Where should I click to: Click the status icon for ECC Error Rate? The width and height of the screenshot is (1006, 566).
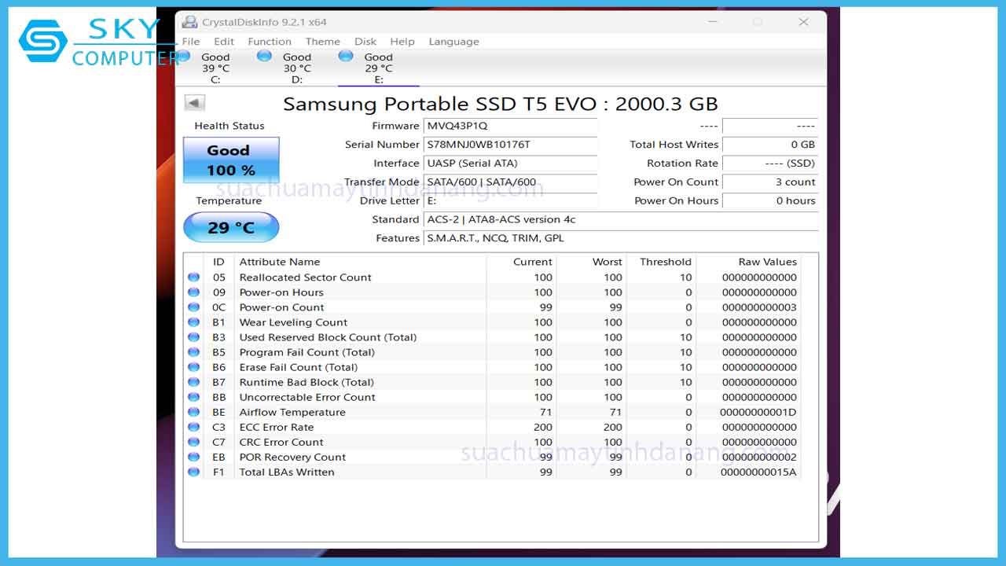[x=193, y=427]
